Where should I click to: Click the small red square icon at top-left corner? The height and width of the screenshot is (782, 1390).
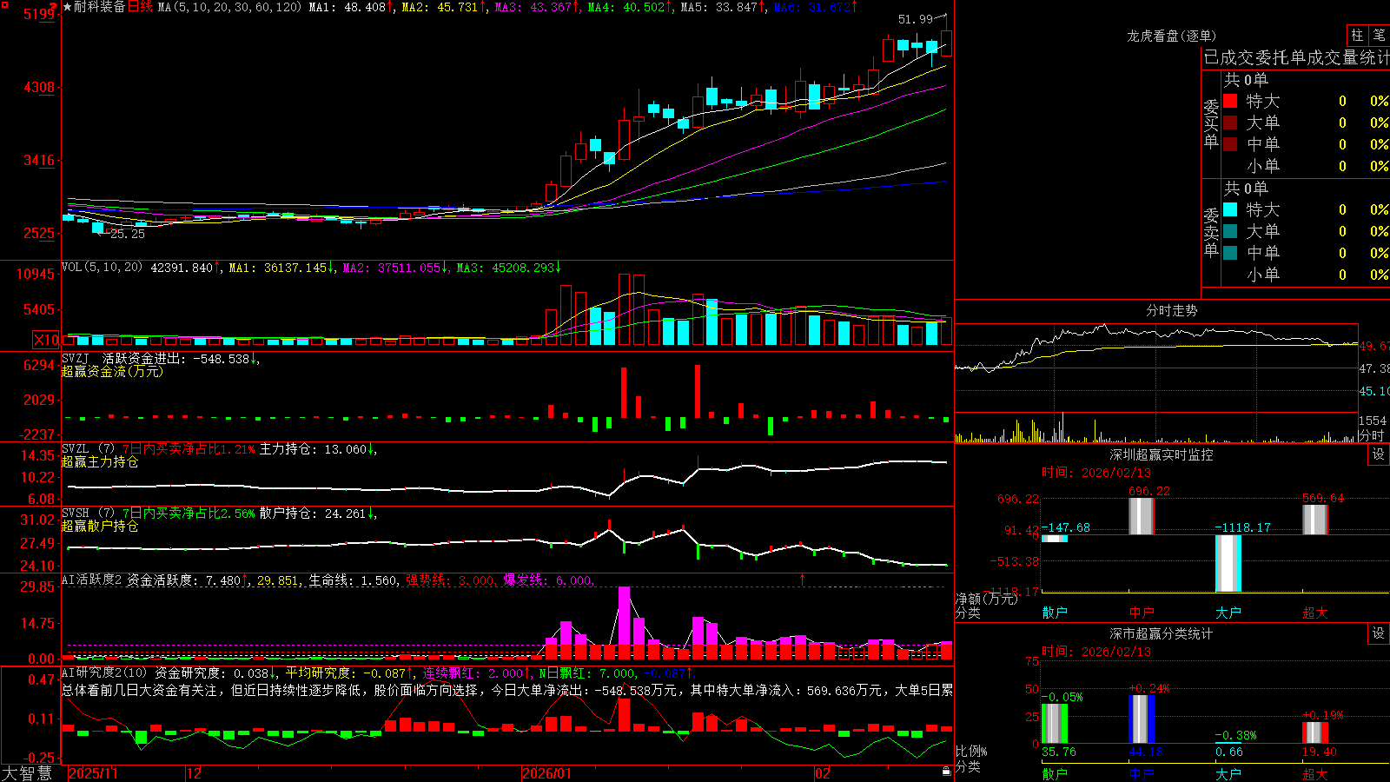coord(3,3)
